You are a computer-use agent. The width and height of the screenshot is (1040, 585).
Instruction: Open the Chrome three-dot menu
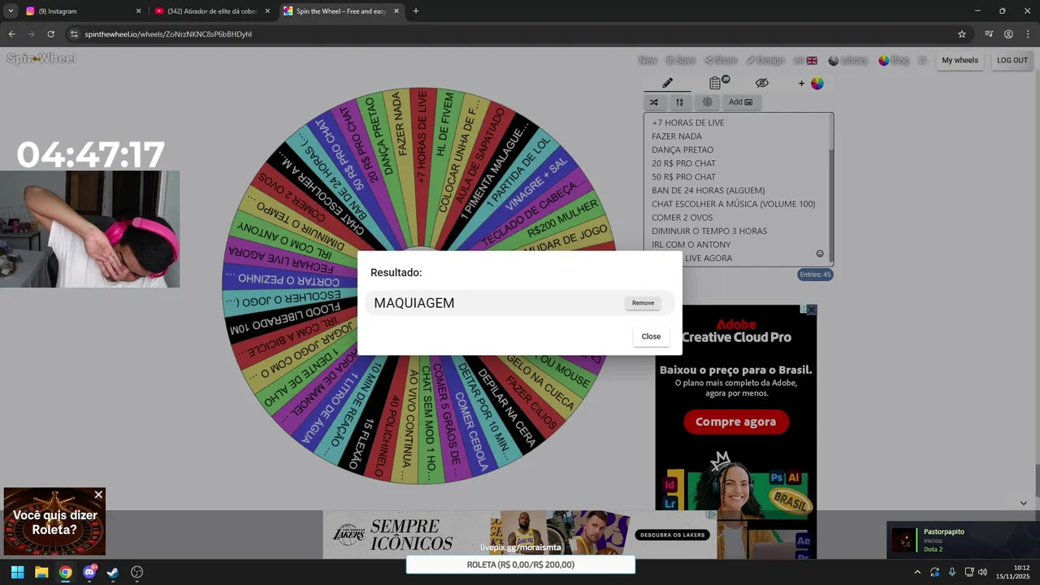pos(1028,34)
